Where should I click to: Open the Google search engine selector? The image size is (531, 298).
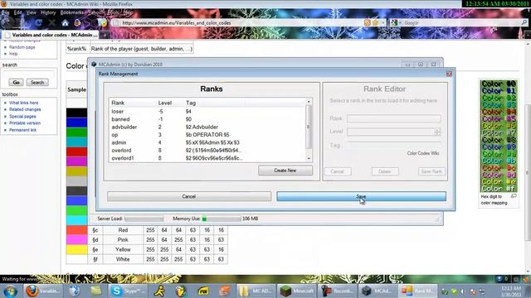(396, 22)
